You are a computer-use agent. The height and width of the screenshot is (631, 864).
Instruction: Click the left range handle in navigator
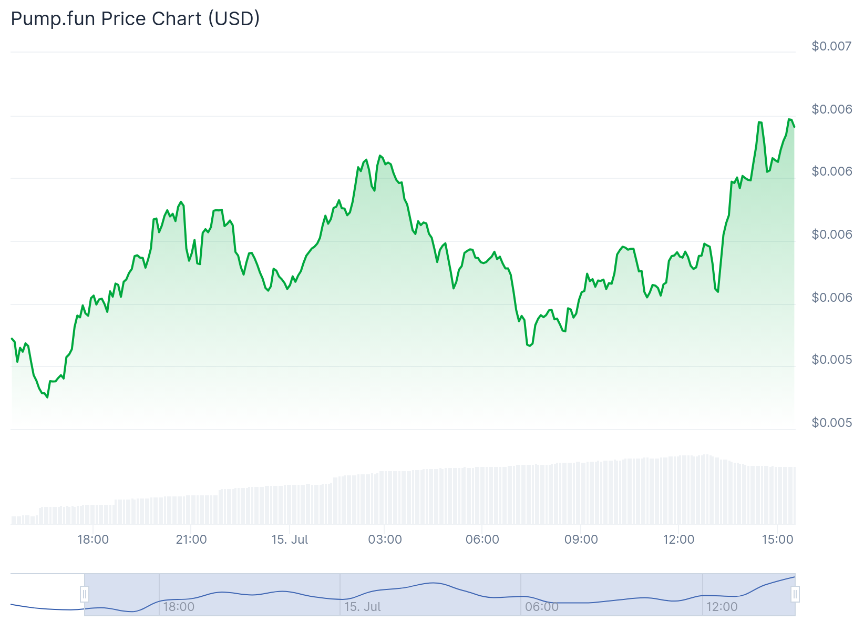coord(84,594)
